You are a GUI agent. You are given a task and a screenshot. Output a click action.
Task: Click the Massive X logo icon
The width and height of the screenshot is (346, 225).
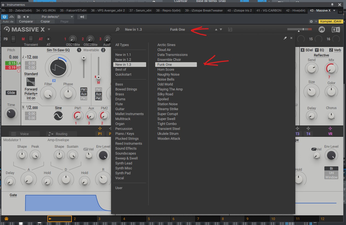point(7,29)
